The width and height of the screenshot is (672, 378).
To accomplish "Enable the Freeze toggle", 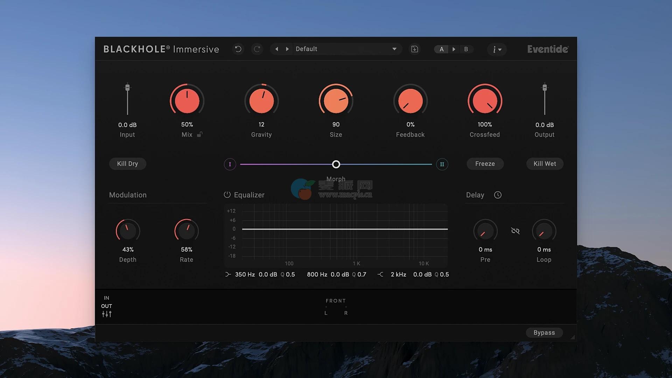I will (485, 164).
